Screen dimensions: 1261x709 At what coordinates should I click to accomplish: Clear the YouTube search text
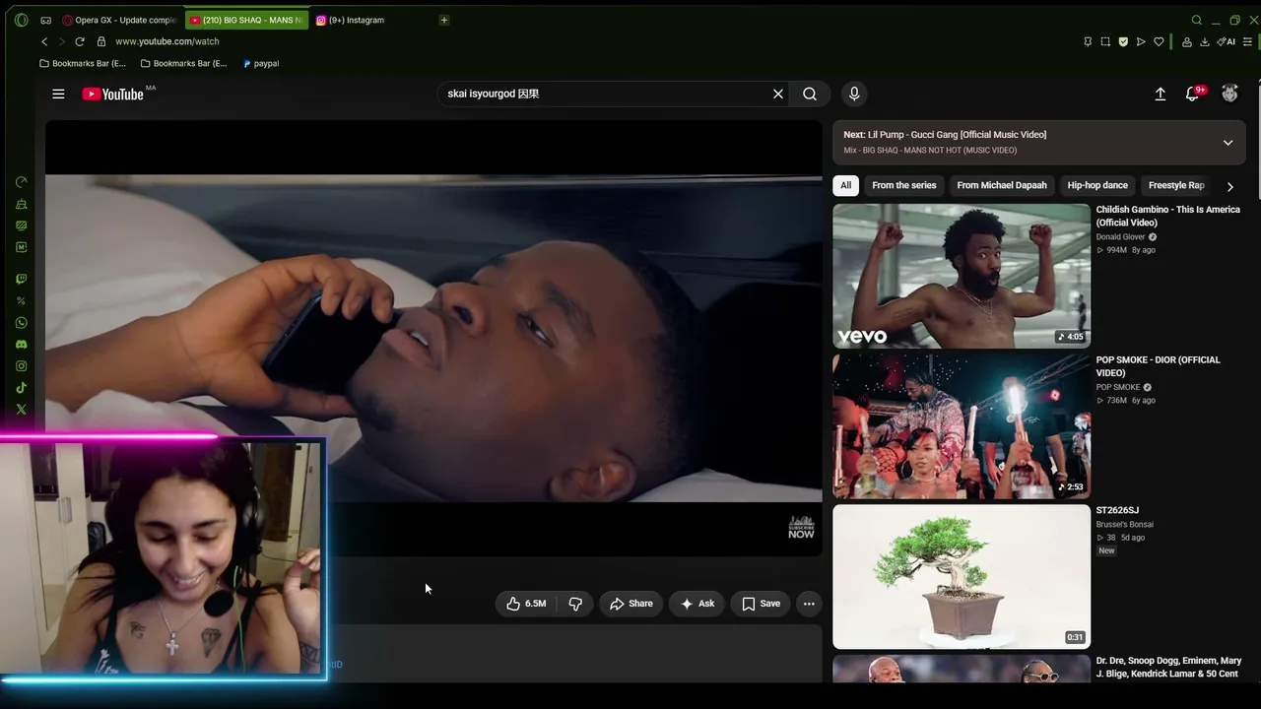point(778,94)
